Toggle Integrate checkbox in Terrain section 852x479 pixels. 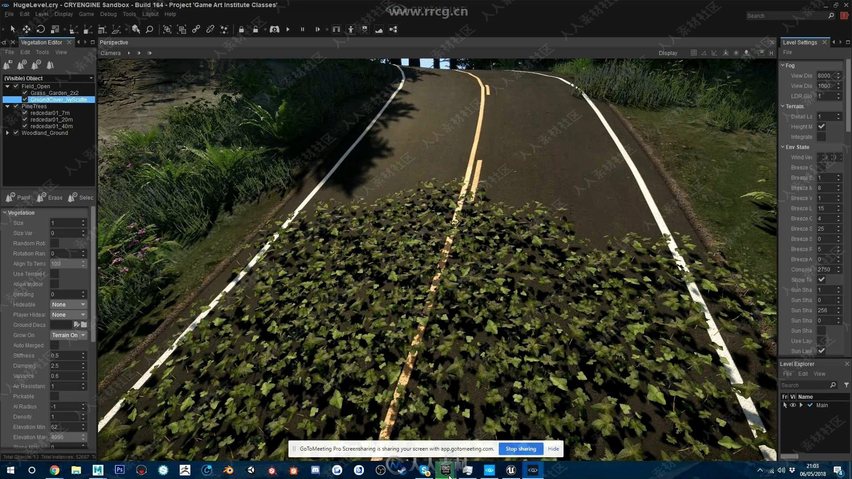[x=821, y=136]
